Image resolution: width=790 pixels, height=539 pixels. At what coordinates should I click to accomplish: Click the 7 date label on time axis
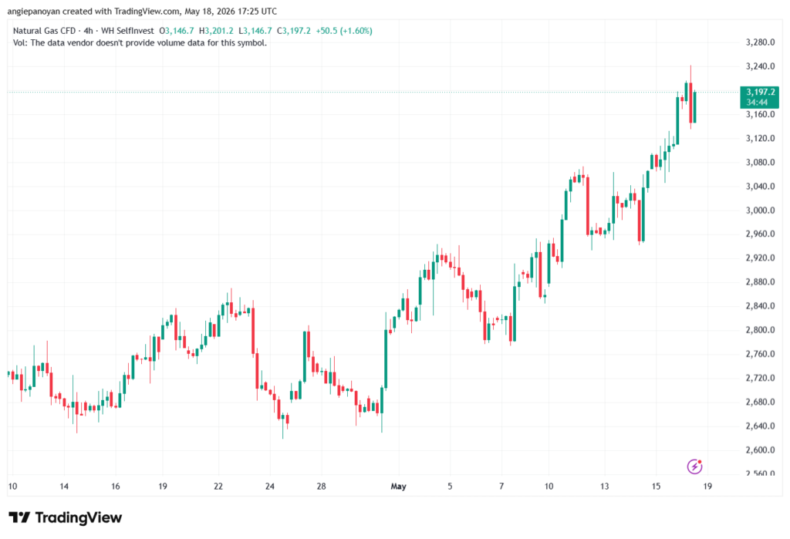[x=501, y=487]
